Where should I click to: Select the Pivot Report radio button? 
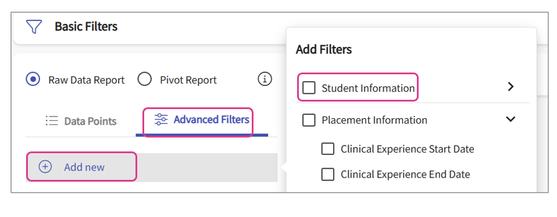[145, 79]
